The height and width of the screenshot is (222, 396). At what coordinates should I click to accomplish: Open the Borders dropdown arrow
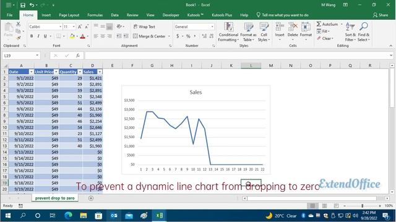pos(64,36)
